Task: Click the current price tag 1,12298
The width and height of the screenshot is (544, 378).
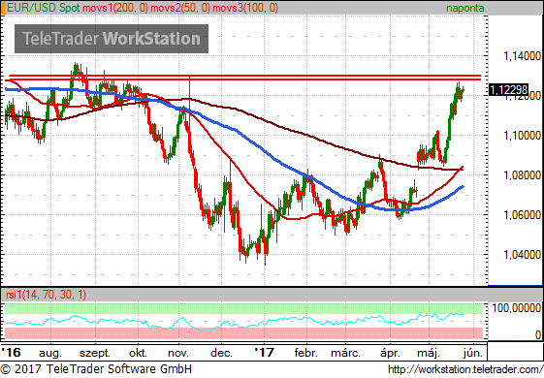Action: [508, 90]
